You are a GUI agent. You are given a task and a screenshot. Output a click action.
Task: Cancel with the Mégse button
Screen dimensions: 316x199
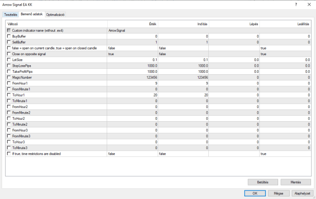(279, 193)
